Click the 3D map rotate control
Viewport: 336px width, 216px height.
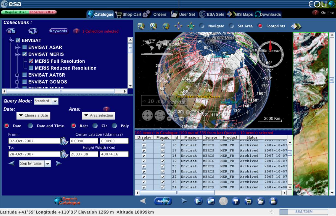click(160, 116)
